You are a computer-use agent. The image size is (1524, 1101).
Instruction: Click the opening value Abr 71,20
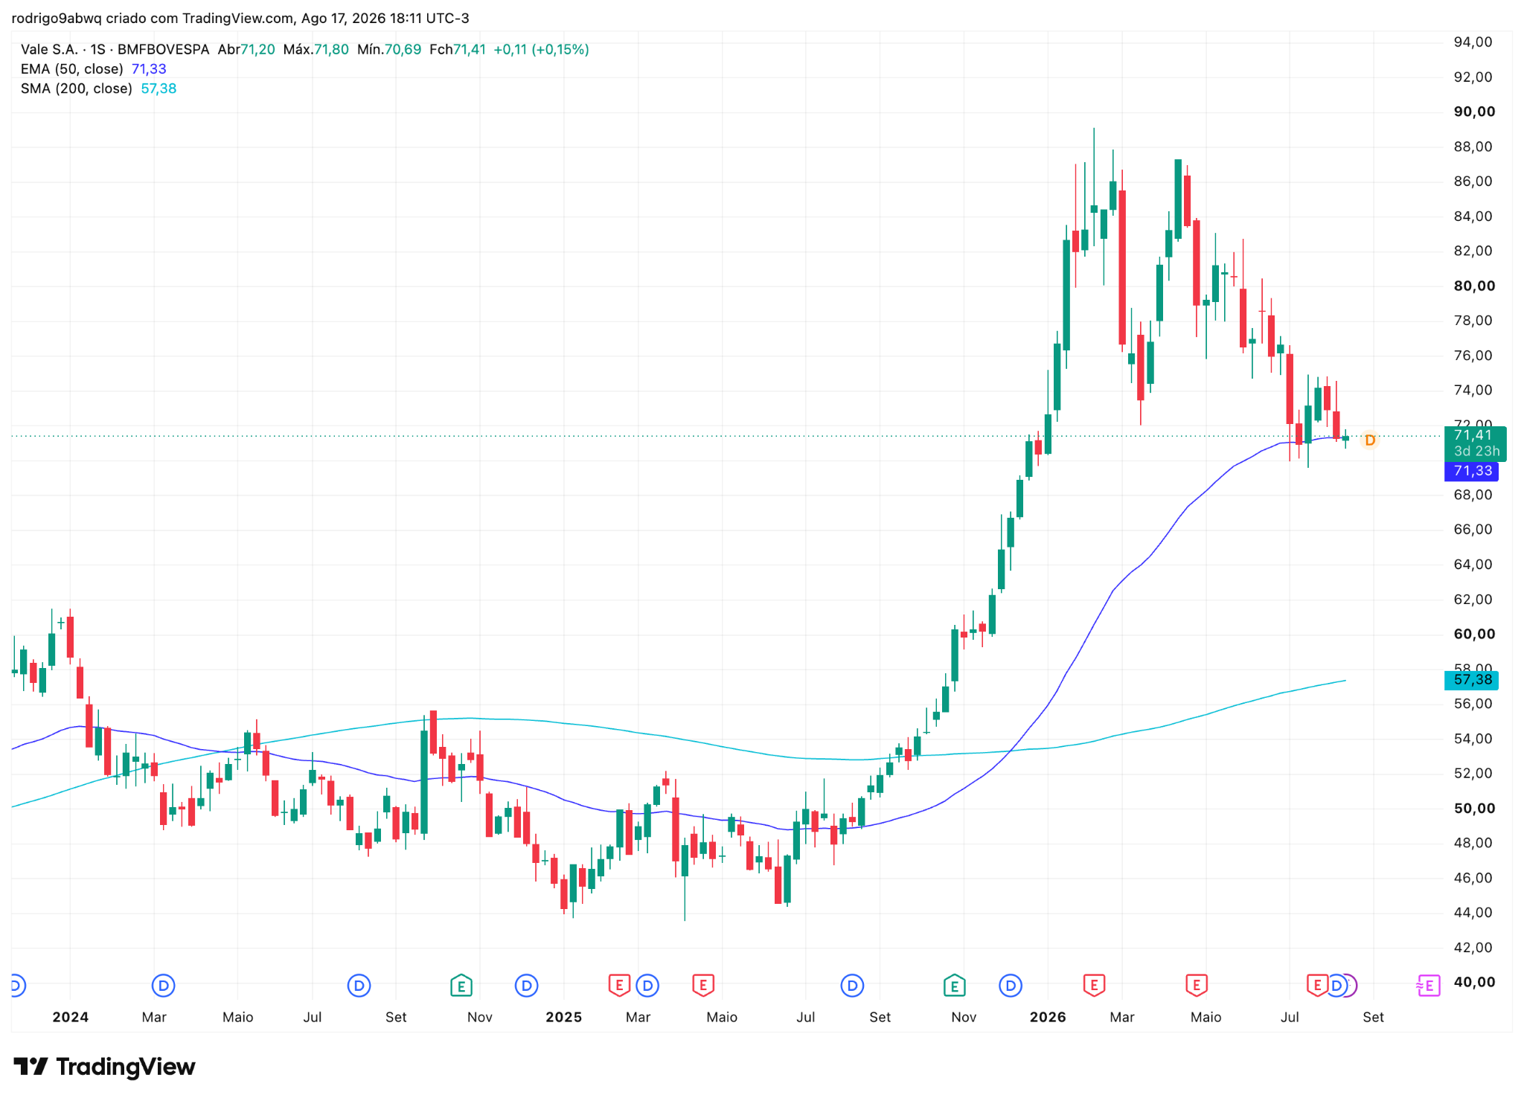click(x=246, y=50)
